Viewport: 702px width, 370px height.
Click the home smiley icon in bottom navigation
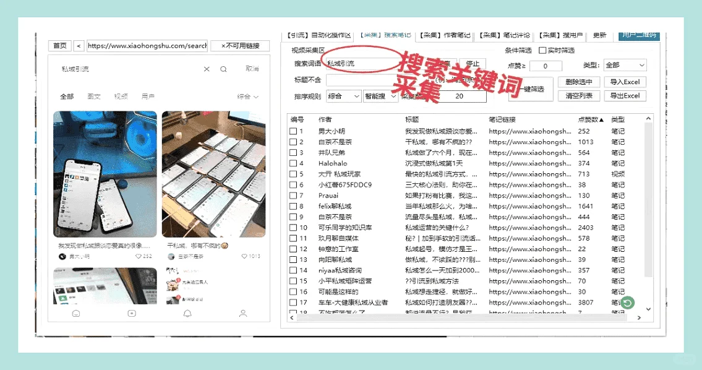pos(75,315)
